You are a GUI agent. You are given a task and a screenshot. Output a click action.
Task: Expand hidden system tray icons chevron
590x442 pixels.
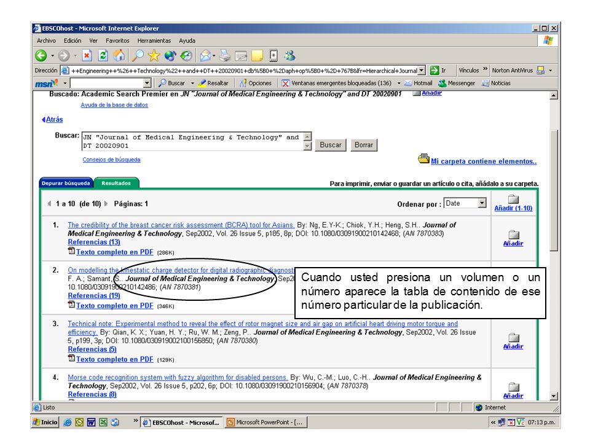493,422
